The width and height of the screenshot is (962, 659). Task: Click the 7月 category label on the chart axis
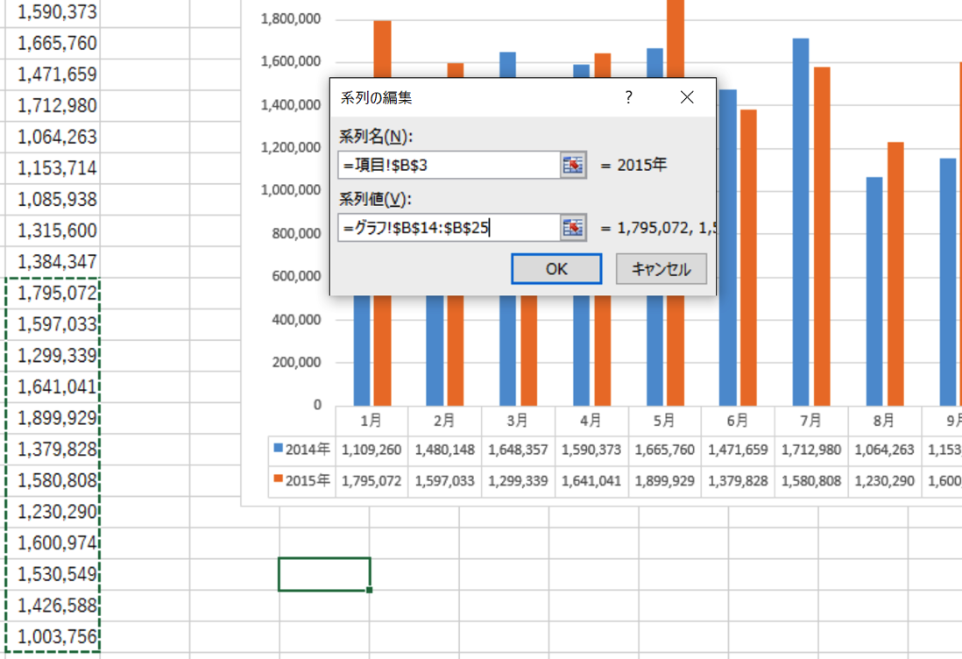811,421
